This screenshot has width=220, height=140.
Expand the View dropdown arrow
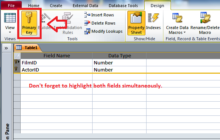[10, 32]
